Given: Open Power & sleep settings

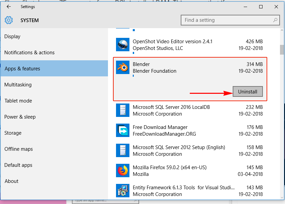Looking at the screenshot, I should point(54,117).
